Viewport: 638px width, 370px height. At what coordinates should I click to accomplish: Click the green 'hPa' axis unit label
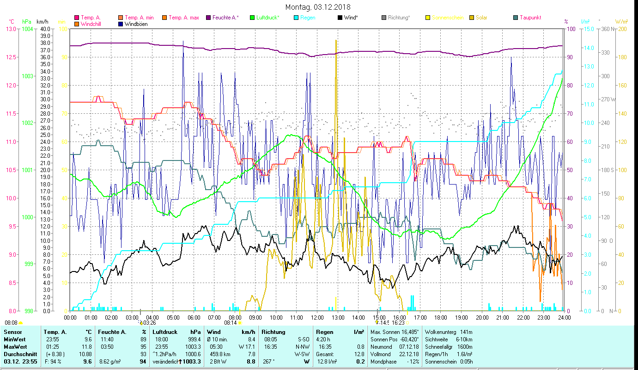click(x=26, y=22)
